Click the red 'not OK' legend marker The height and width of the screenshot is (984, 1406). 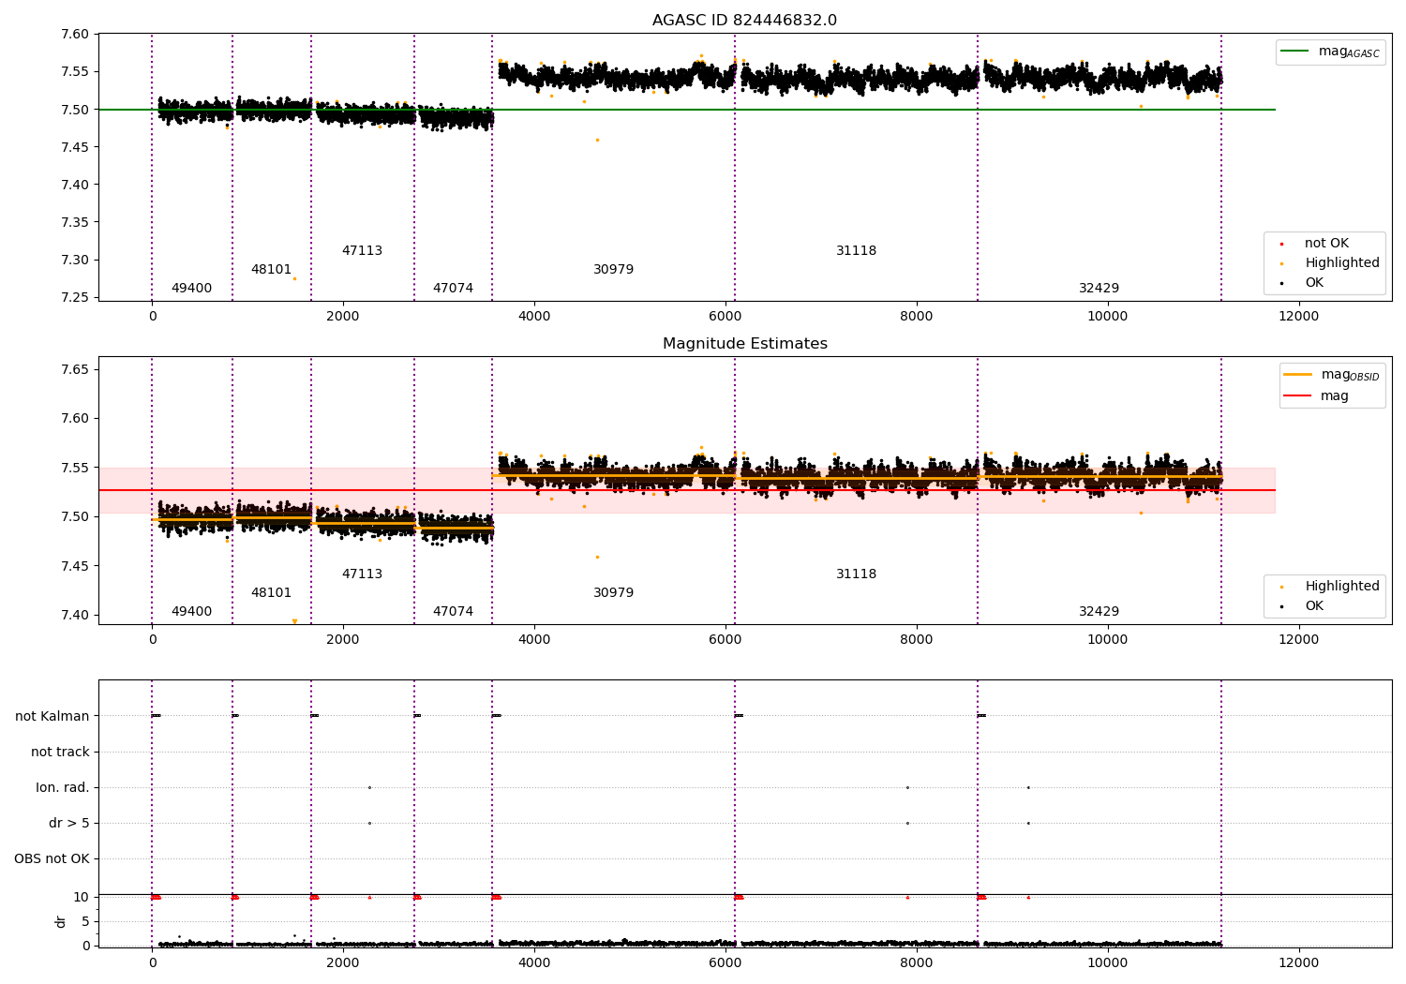[x=1281, y=244]
